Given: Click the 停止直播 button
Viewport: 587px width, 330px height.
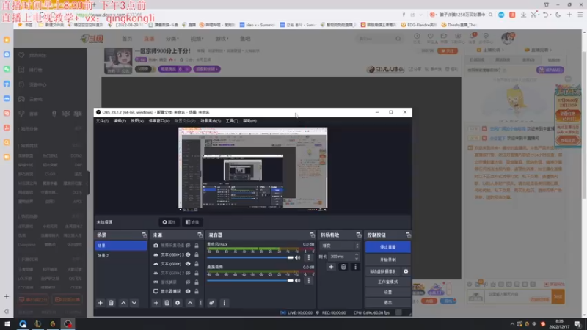Looking at the screenshot, I should pyautogui.click(x=388, y=247).
